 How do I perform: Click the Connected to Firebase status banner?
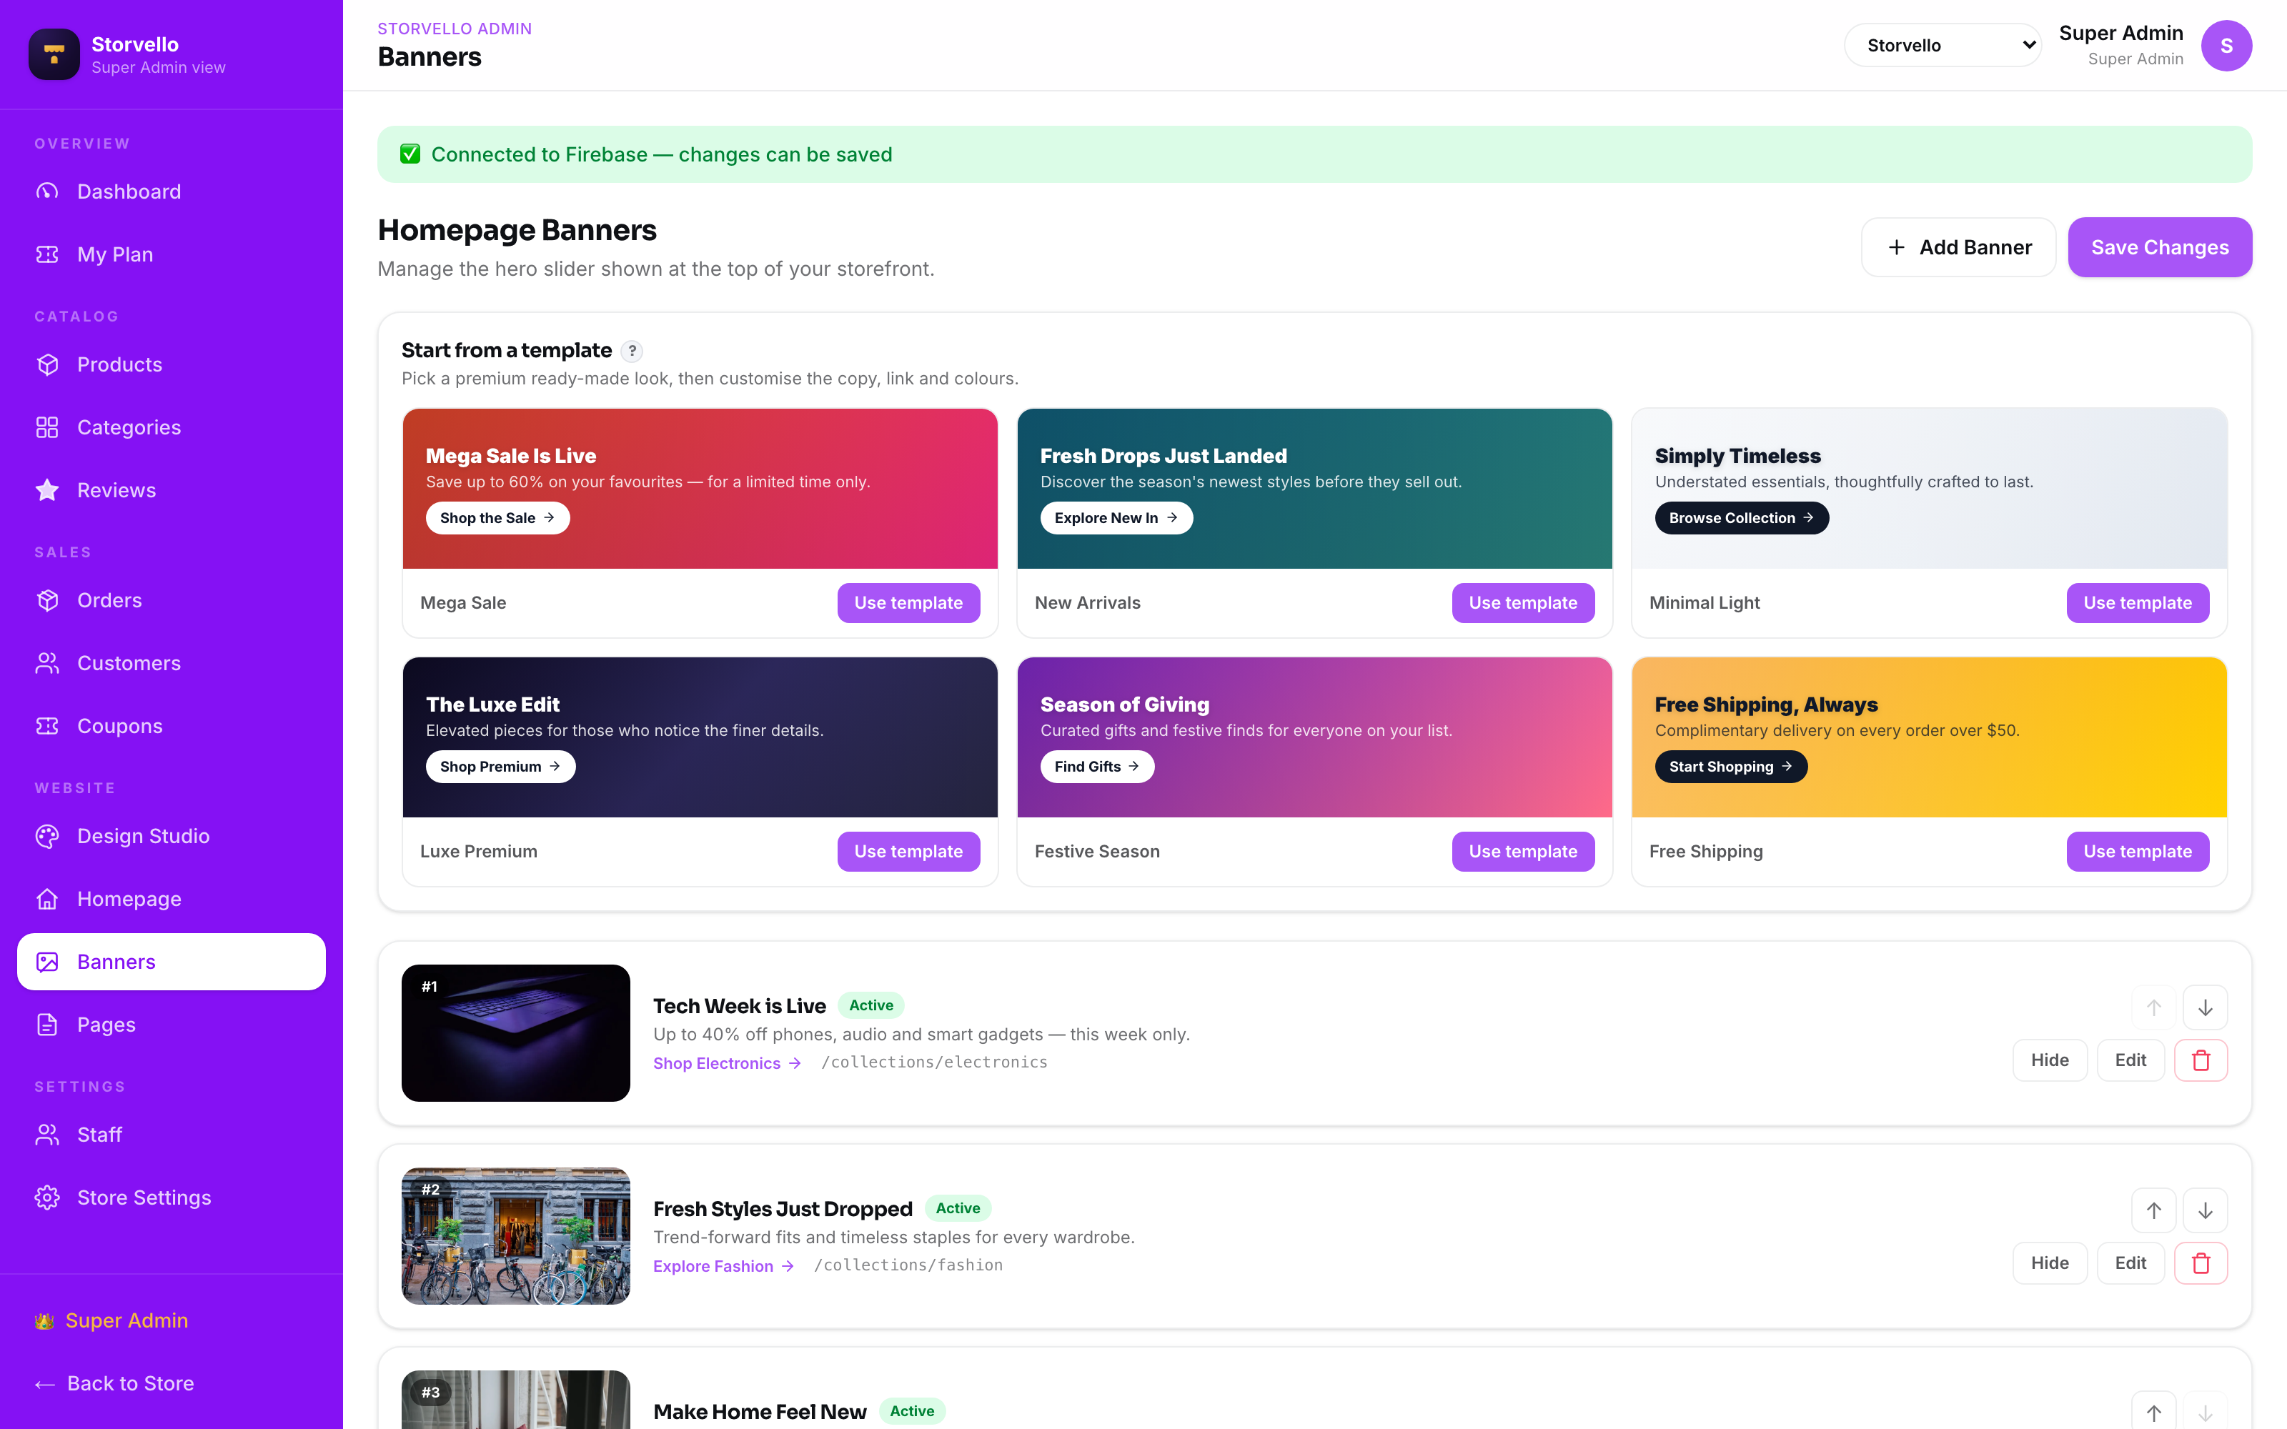1314,155
